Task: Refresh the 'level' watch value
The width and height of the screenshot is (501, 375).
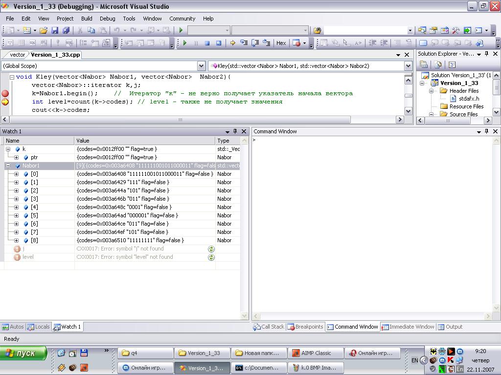Action: point(211,257)
